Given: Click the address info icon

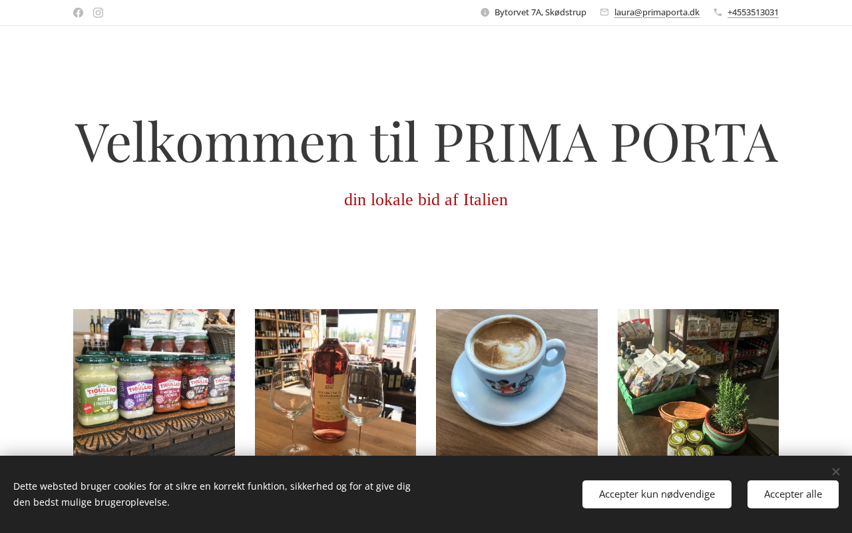Looking at the screenshot, I should [x=485, y=12].
